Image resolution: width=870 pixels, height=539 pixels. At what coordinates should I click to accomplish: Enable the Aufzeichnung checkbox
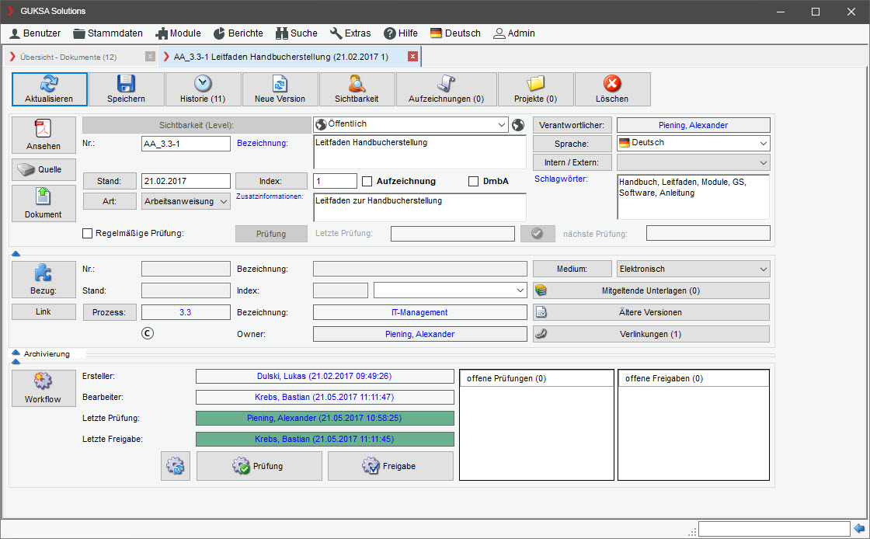coord(368,182)
